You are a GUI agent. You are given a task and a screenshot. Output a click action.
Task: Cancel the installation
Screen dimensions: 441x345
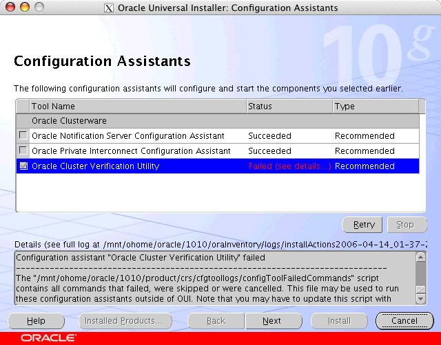point(404,321)
